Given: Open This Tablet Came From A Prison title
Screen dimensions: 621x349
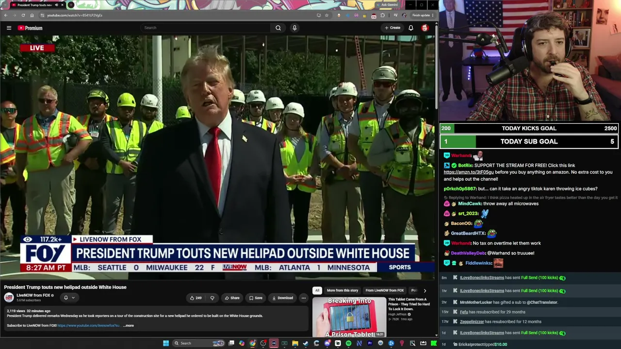Looking at the screenshot, I should (x=408, y=304).
